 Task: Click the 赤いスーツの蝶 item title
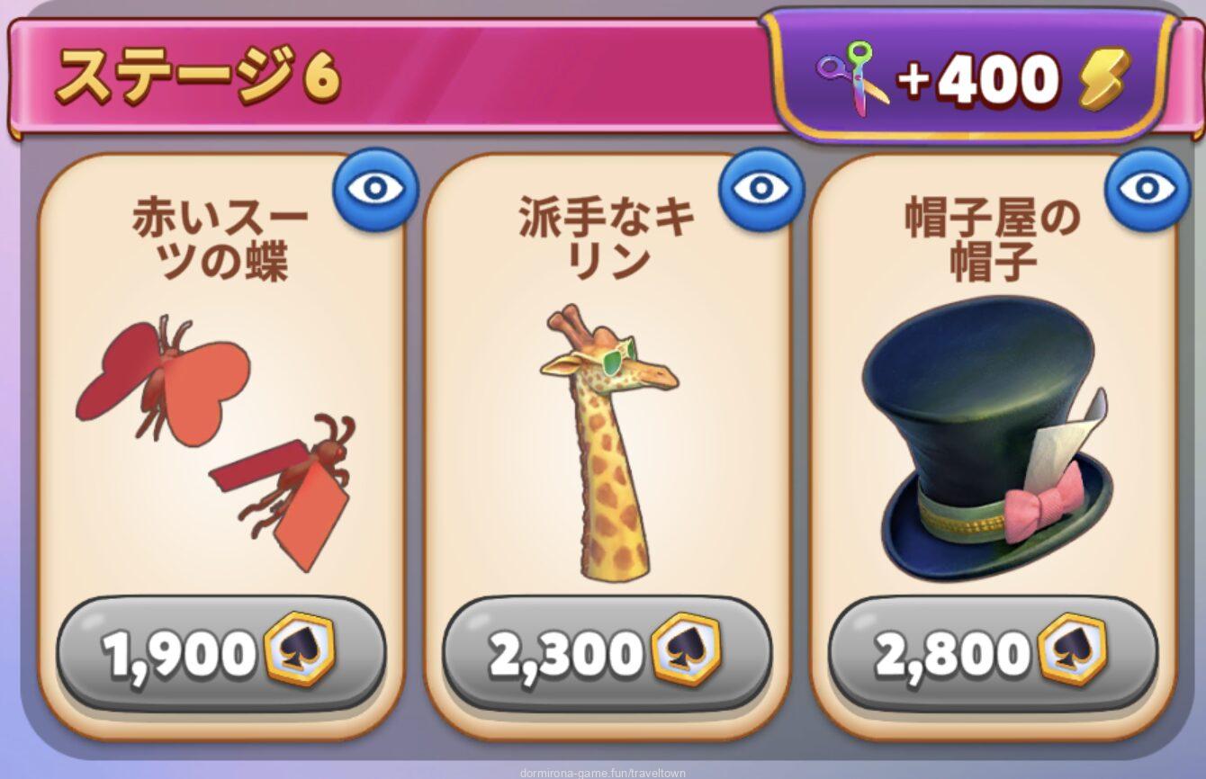point(221,239)
